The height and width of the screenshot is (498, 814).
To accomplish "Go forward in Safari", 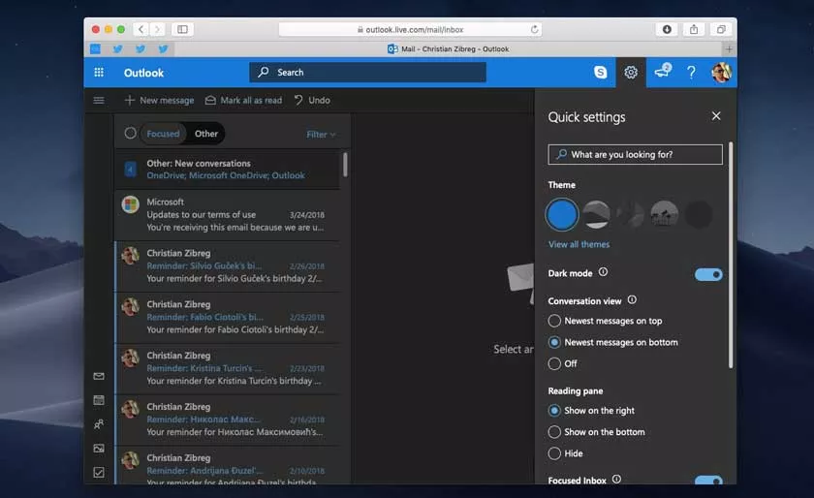I will [157, 29].
